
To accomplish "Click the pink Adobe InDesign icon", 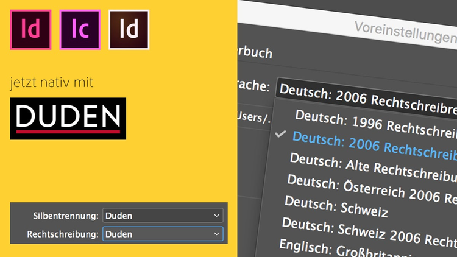I will [30, 30].
